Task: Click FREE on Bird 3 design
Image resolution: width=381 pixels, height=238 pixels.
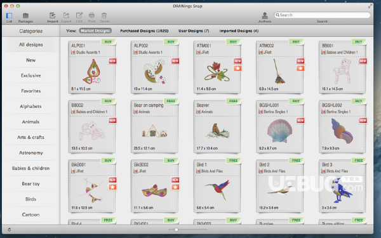Action: tap(359, 161)
